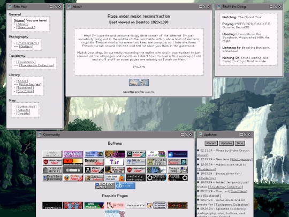Open the Internet Archive badge
This screenshot has height=217, width=289.
(x=52, y=170)
